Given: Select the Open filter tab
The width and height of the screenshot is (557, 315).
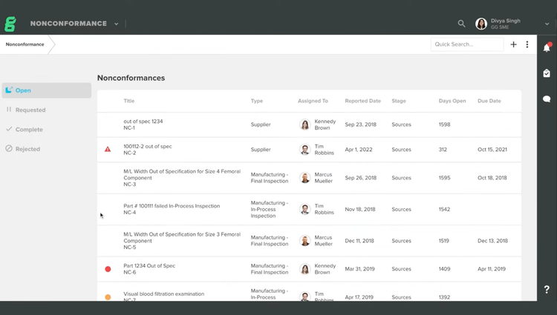Looking at the screenshot, I should tap(46, 90).
